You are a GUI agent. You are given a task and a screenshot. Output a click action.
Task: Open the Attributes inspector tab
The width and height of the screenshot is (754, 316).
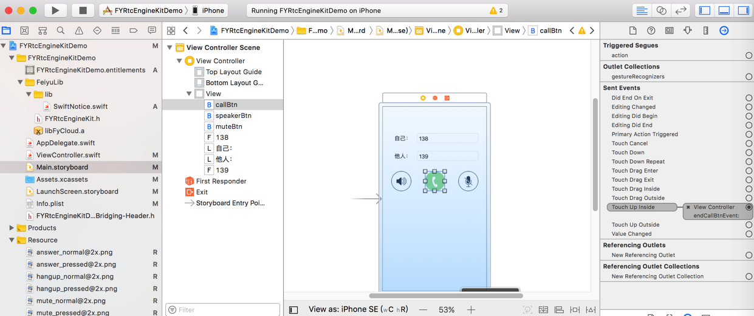687,30
